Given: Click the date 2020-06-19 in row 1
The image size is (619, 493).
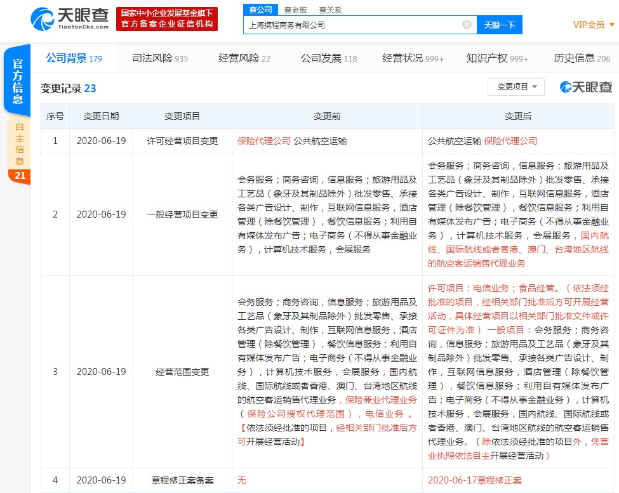Looking at the screenshot, I should tap(101, 141).
